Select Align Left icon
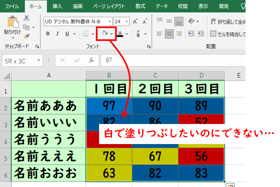The width and height of the screenshot is (280, 187). coord(160,34)
